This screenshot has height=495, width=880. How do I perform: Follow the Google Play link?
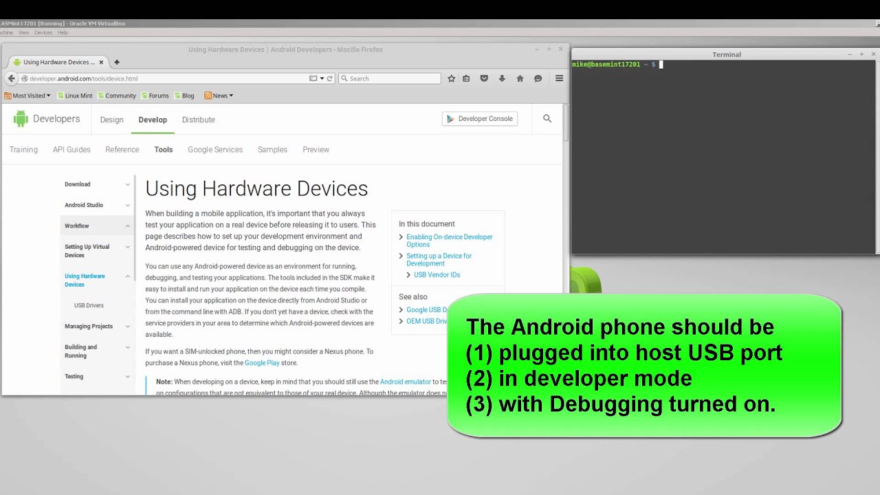[262, 362]
